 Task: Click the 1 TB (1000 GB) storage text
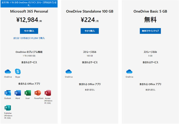click(29, 56)
